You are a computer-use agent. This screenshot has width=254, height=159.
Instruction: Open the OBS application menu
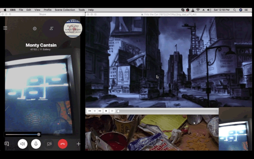pyautogui.click(x=13, y=10)
